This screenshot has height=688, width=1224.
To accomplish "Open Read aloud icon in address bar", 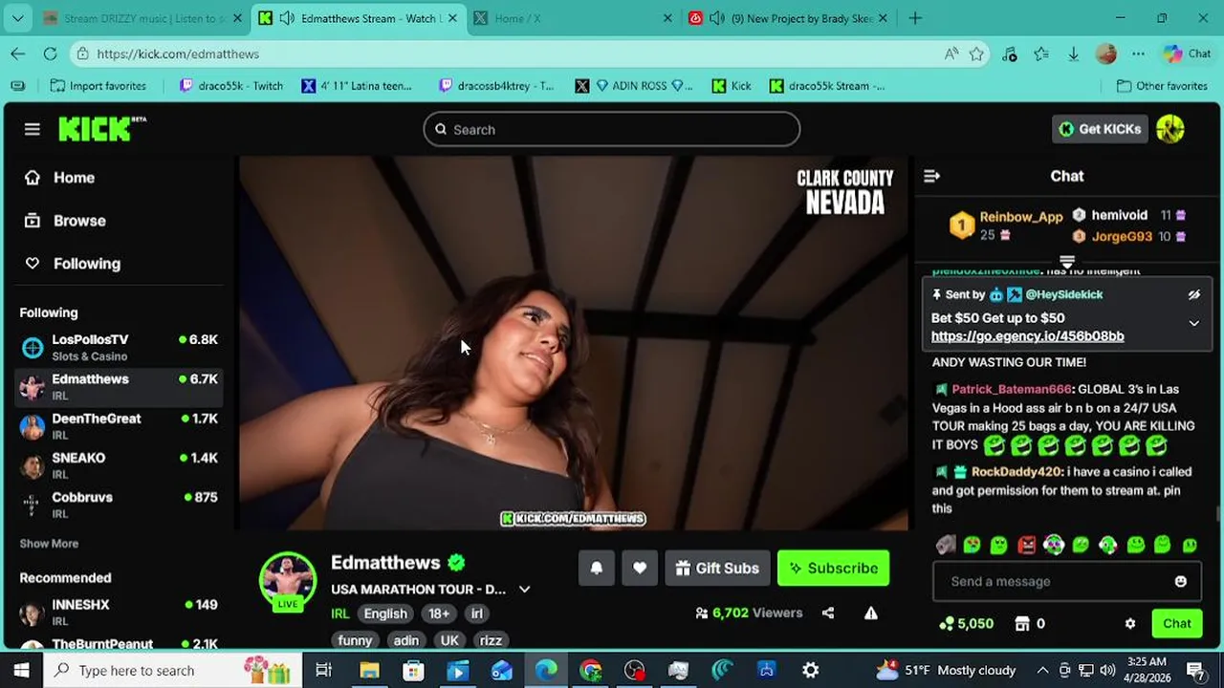I will point(951,54).
